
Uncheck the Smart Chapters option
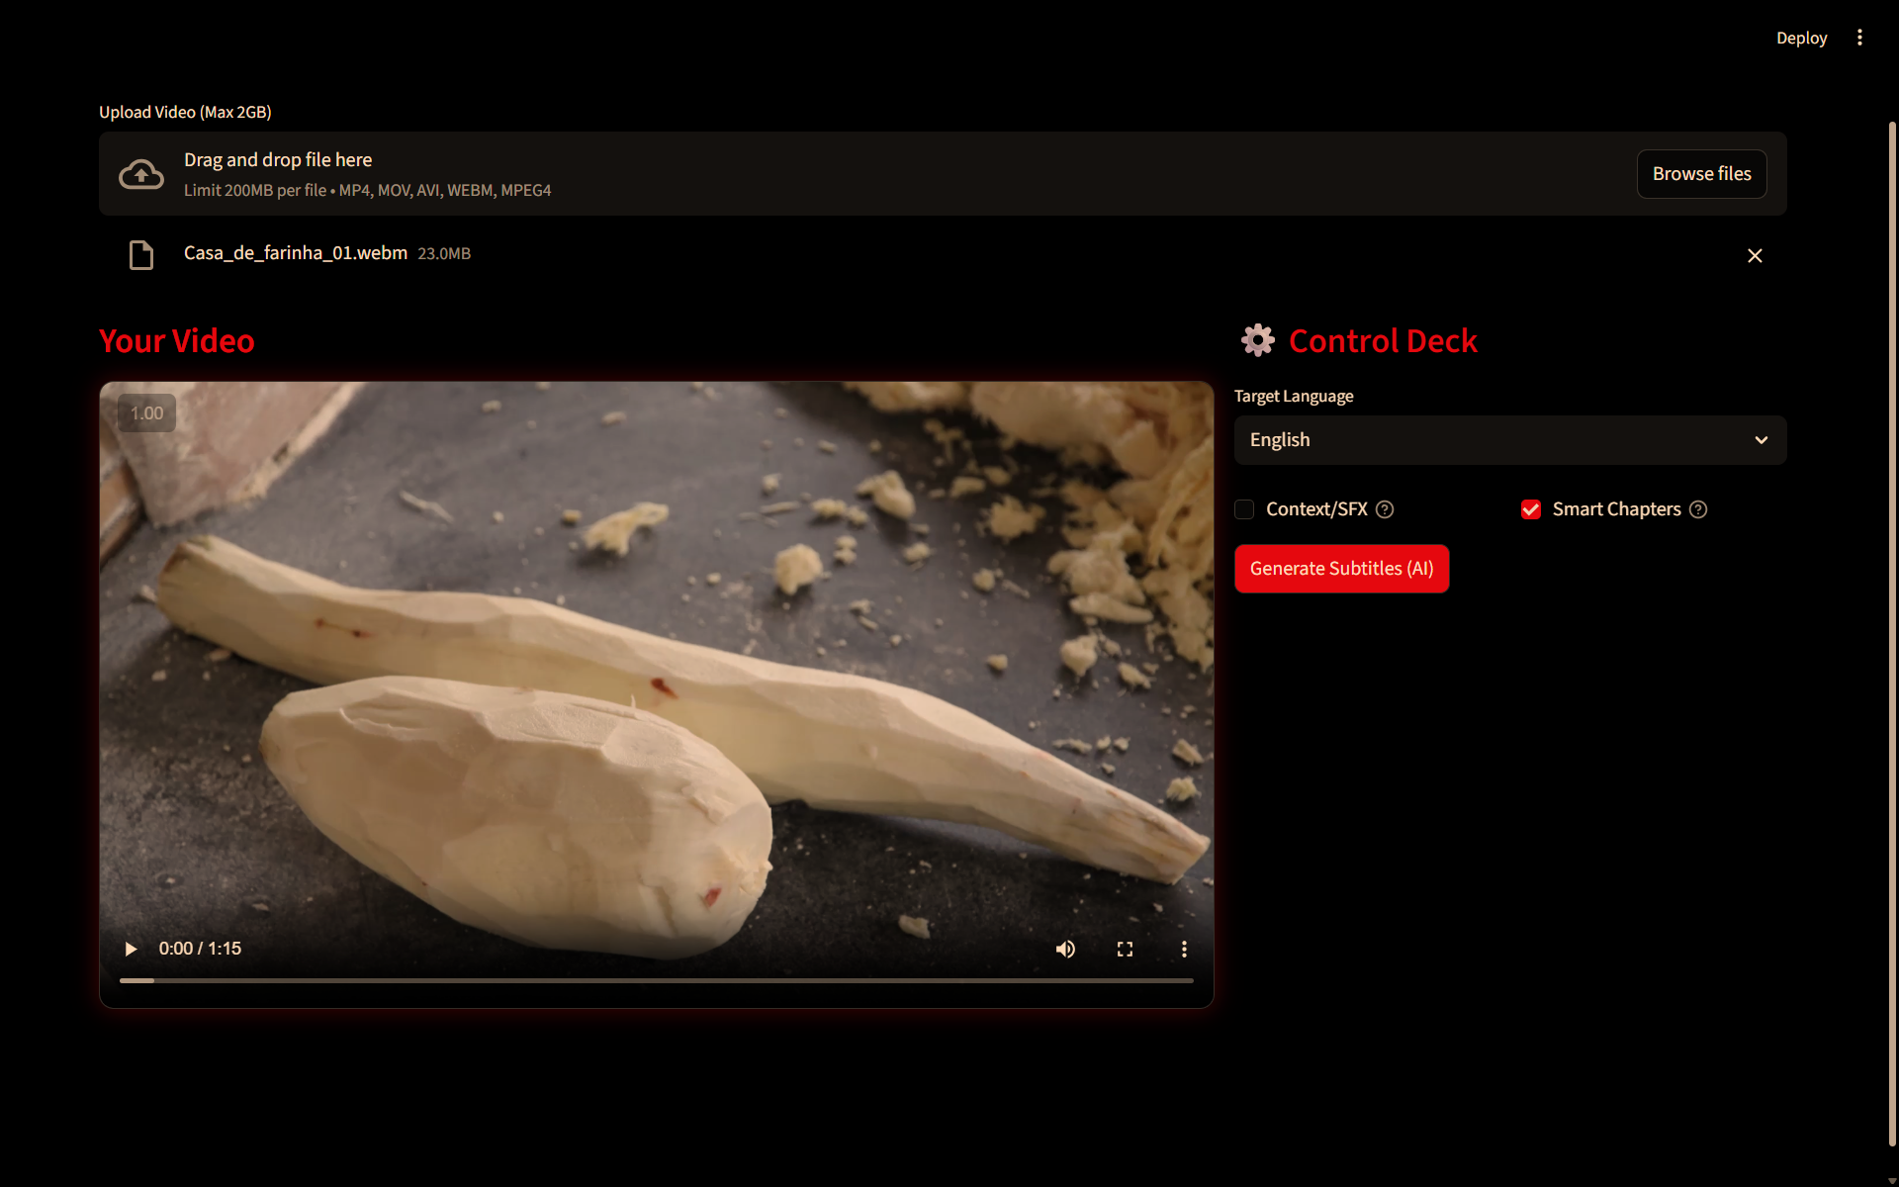point(1530,509)
